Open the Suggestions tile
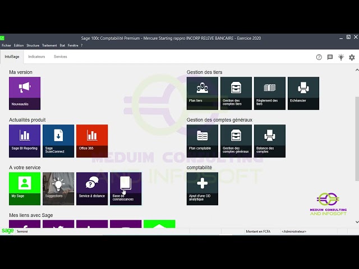Image resolution: width=359 pixels, height=269 pixels. (58, 189)
